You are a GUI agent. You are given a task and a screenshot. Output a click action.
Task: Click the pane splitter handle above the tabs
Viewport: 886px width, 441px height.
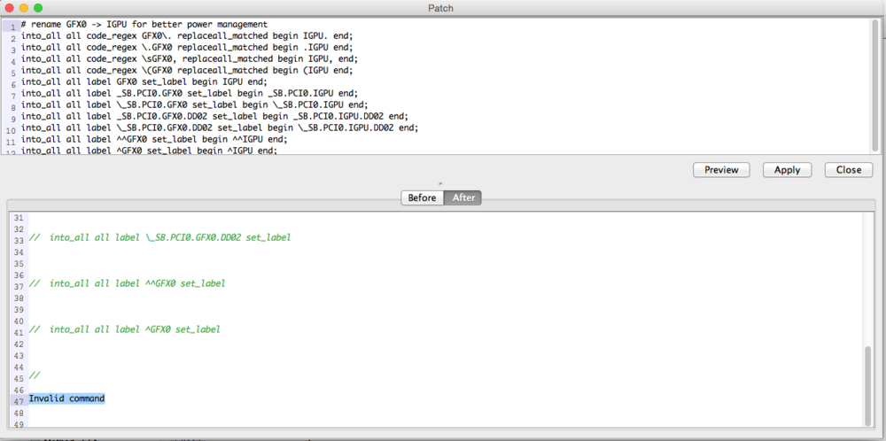(440, 183)
